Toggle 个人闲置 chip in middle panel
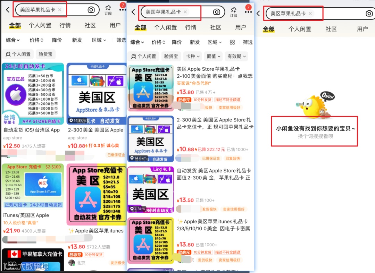The image size is (375, 273). (x=143, y=56)
